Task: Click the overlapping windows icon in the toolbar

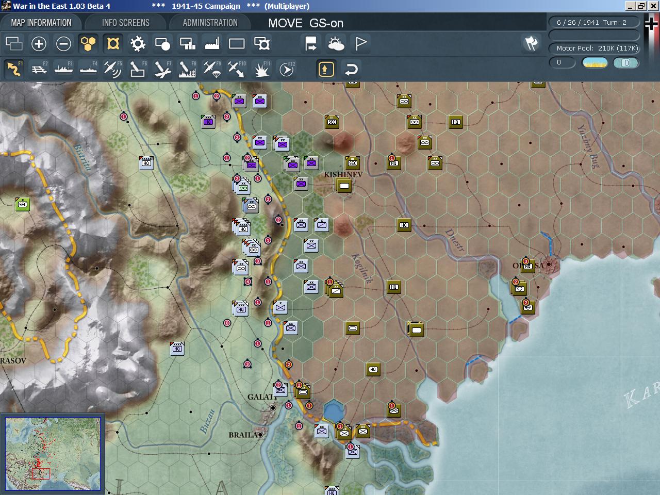Action: 14,44
